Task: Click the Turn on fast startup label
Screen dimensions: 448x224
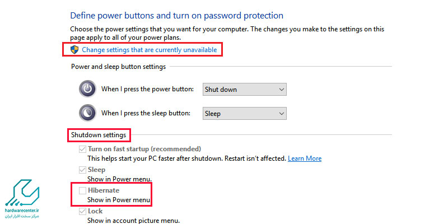Action: 144,149
